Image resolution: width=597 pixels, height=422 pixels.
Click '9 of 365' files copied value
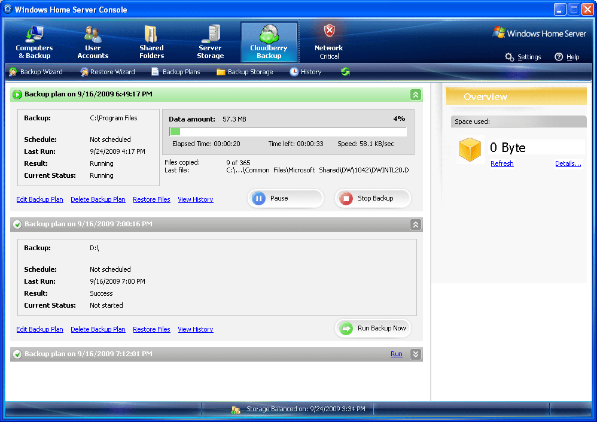pos(238,163)
